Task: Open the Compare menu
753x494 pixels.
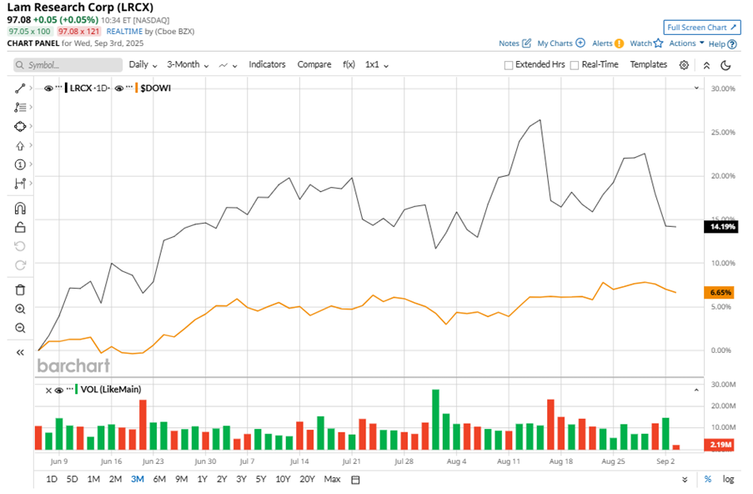Action: click(x=314, y=64)
